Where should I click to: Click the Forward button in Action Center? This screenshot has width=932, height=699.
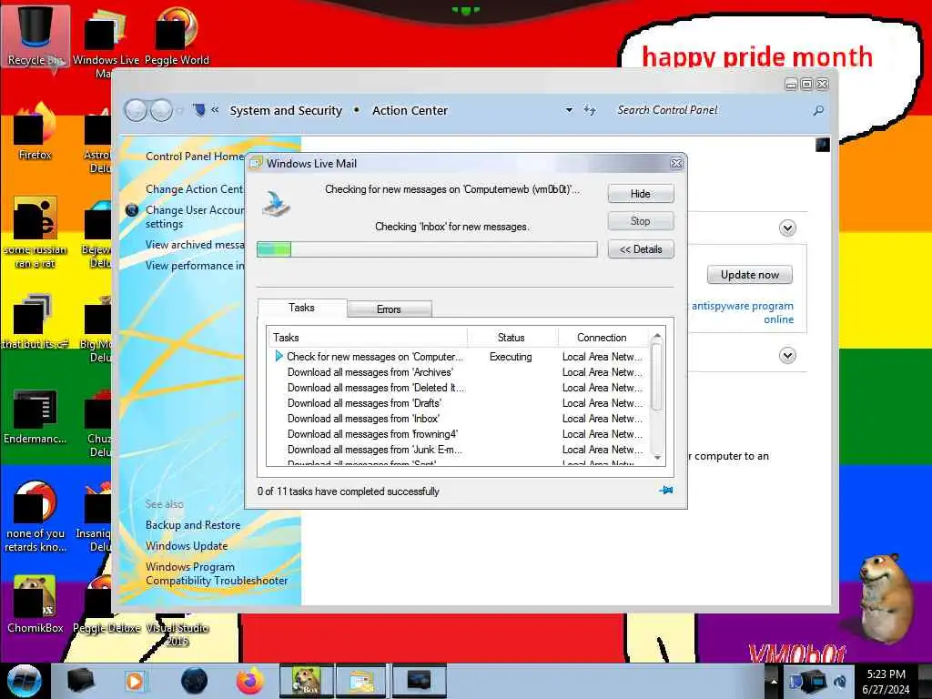(x=162, y=110)
